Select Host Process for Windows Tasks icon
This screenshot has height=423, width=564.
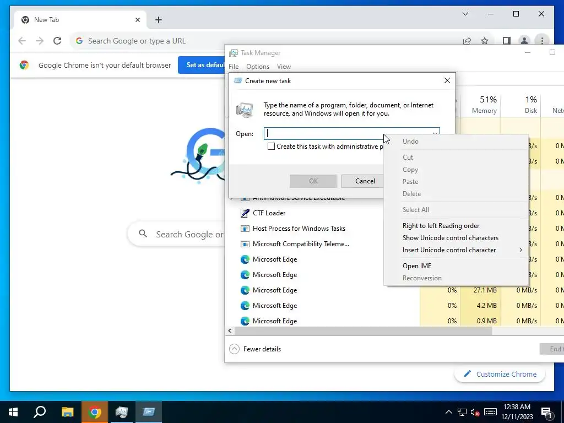[245, 229]
